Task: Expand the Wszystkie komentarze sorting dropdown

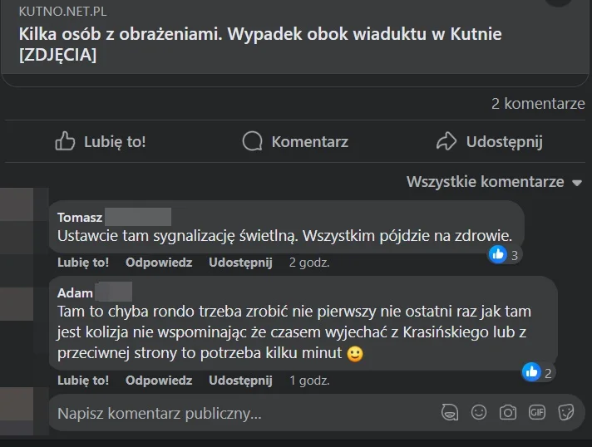Action: [x=494, y=182]
